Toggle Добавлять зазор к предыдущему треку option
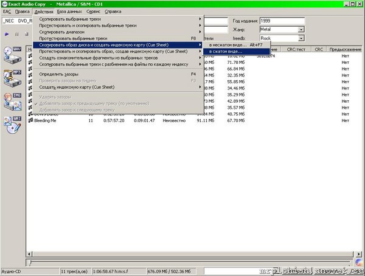The width and height of the screenshot is (365, 276). point(118,103)
